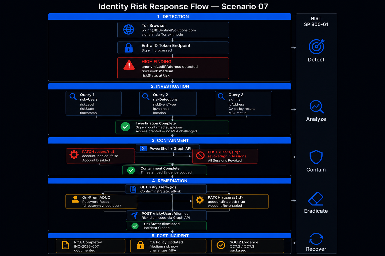Screen dimensions: 385x256
Task: Click 'CA policy results' under Query 3
Action: (x=242, y=109)
